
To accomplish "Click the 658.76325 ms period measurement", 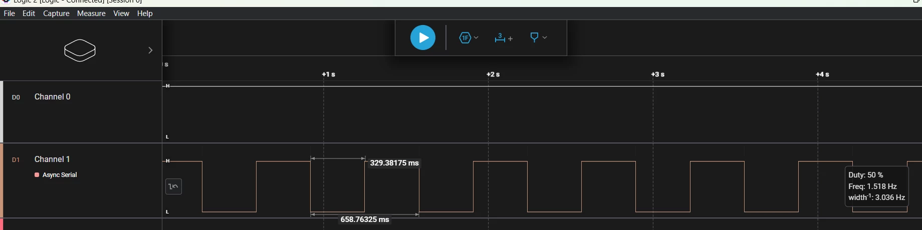I will (365, 219).
